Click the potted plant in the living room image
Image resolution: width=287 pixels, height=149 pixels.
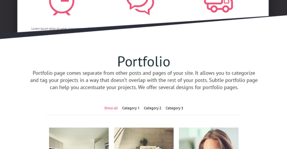144,142
